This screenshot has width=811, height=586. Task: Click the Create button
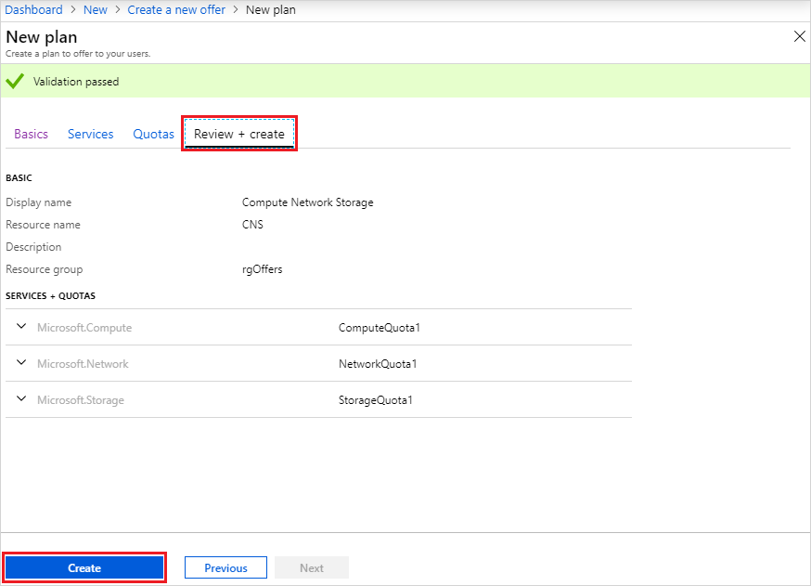coord(84,567)
